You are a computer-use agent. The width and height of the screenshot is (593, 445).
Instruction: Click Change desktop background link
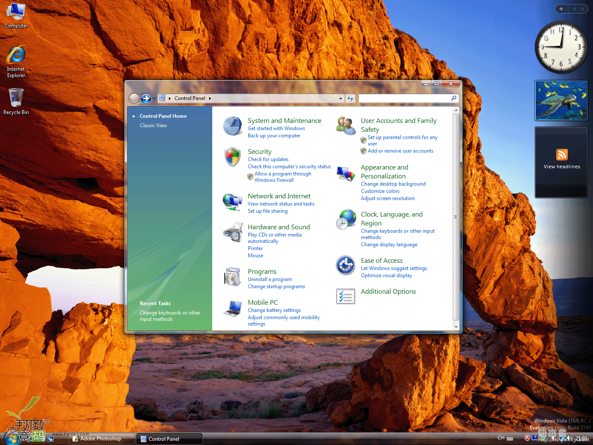[x=393, y=184]
